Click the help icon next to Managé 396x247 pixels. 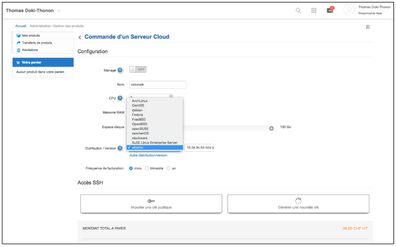click(x=120, y=70)
